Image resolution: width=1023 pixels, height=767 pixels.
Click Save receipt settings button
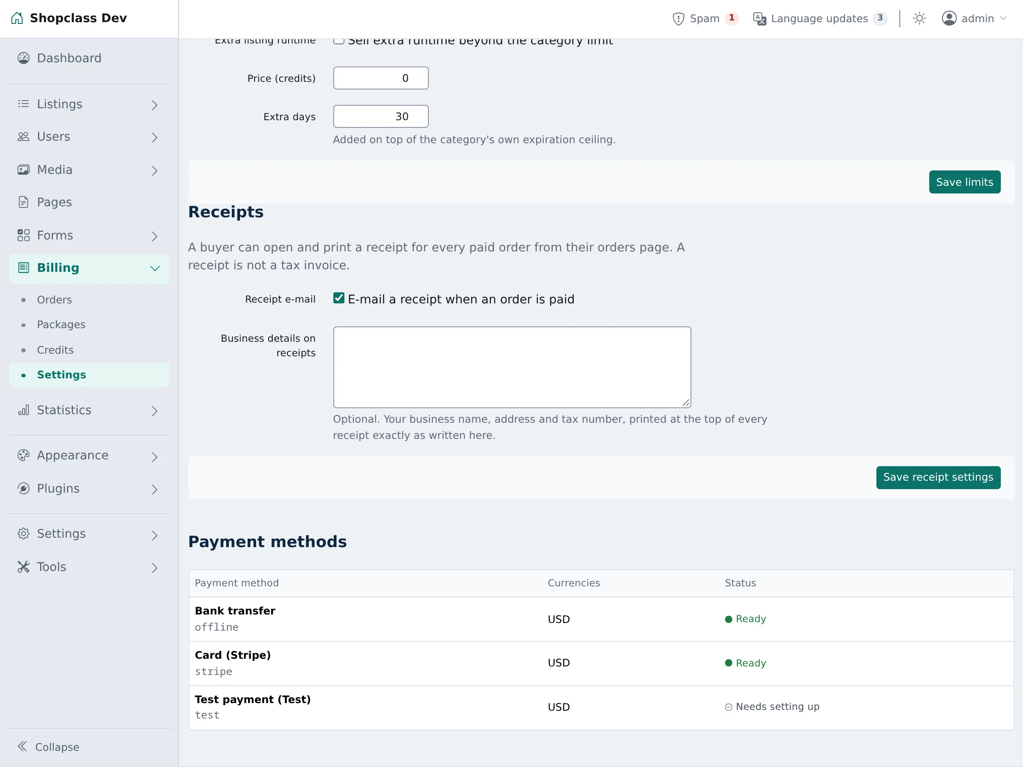(x=938, y=477)
